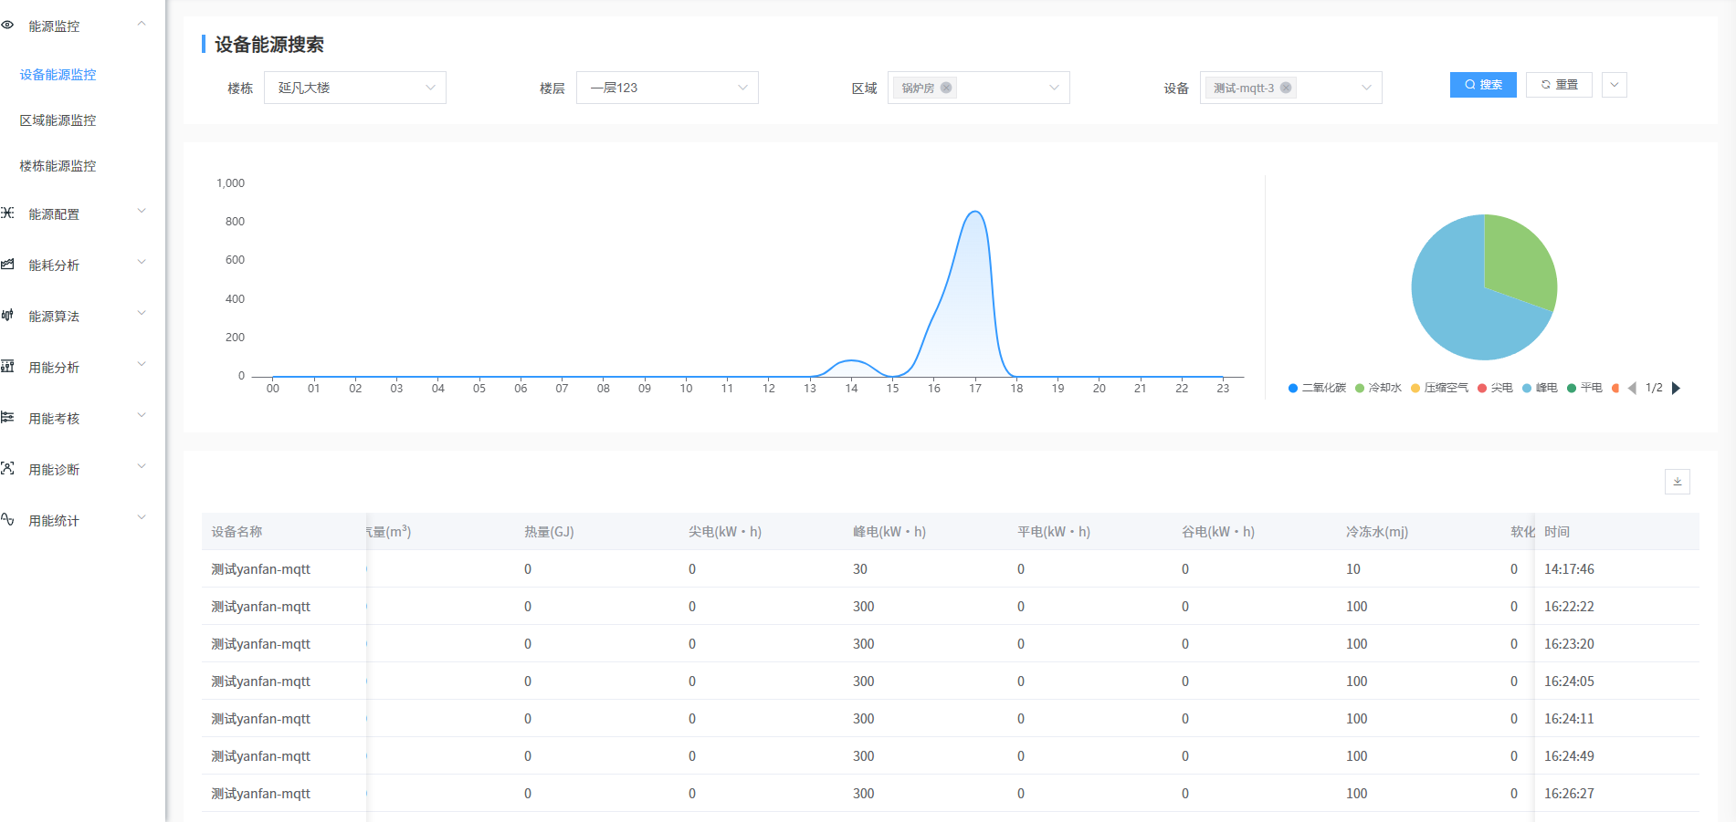Click the download icon above the table
The image size is (1736, 822).
(x=1677, y=482)
